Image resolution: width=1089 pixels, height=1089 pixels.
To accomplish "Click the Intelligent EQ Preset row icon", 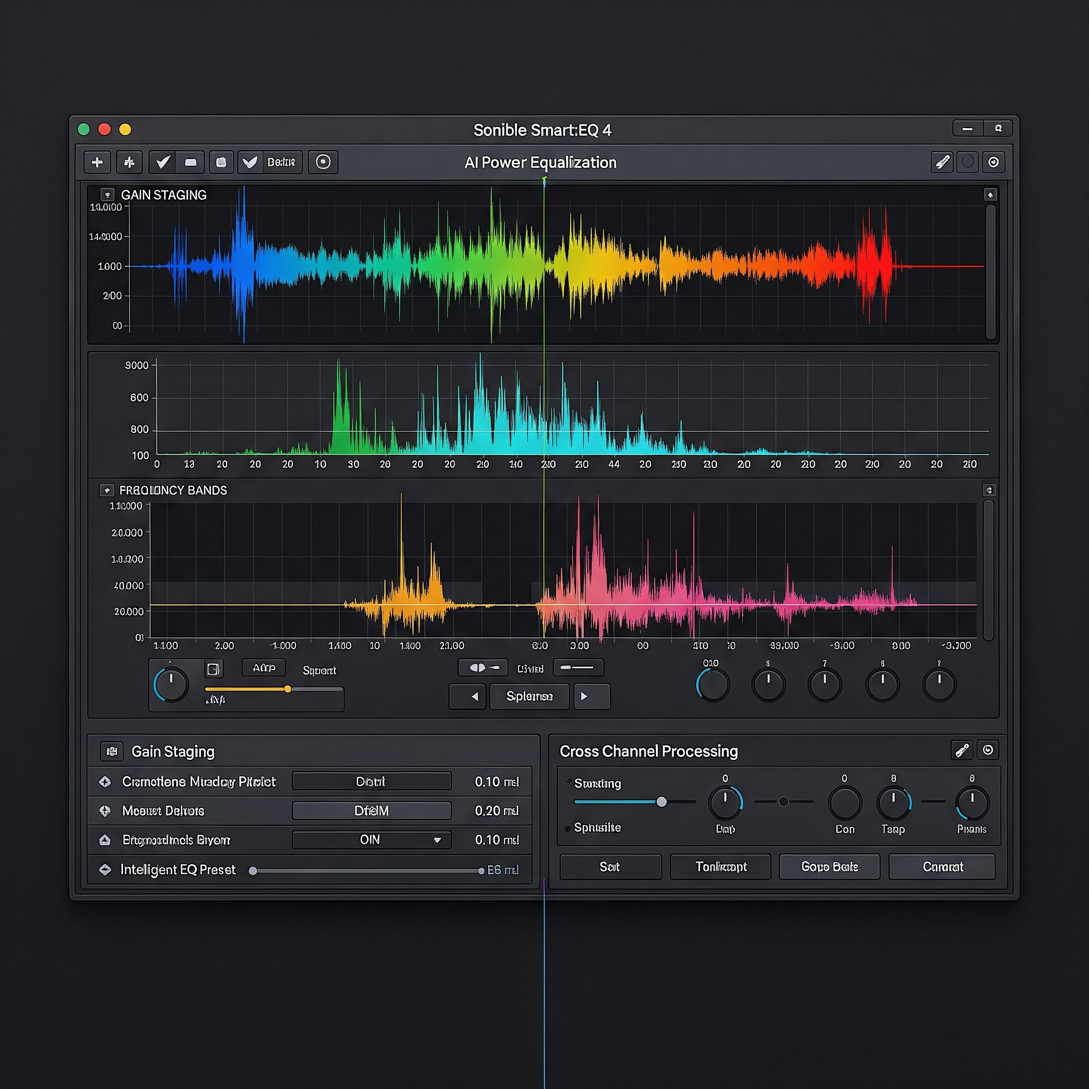I will [x=105, y=870].
